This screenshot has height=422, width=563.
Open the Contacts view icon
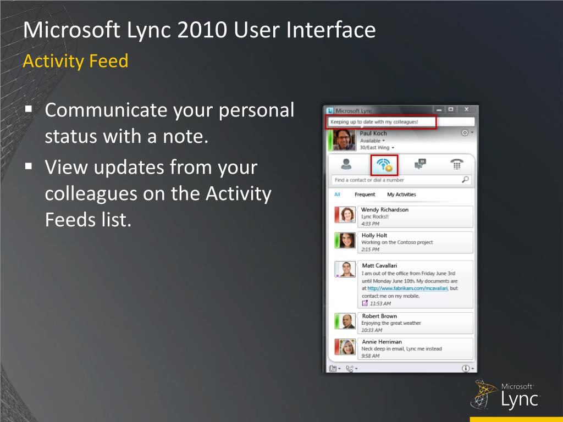click(x=346, y=164)
